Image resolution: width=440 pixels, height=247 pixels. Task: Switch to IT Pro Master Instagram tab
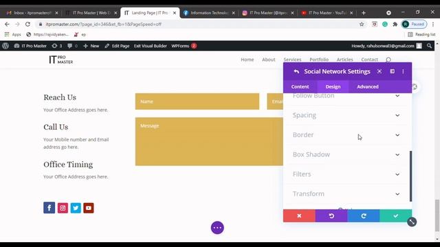(268, 13)
